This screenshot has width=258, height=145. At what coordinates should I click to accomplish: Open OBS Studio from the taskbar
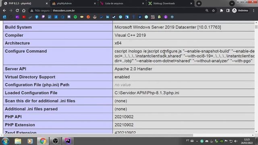(56, 141)
